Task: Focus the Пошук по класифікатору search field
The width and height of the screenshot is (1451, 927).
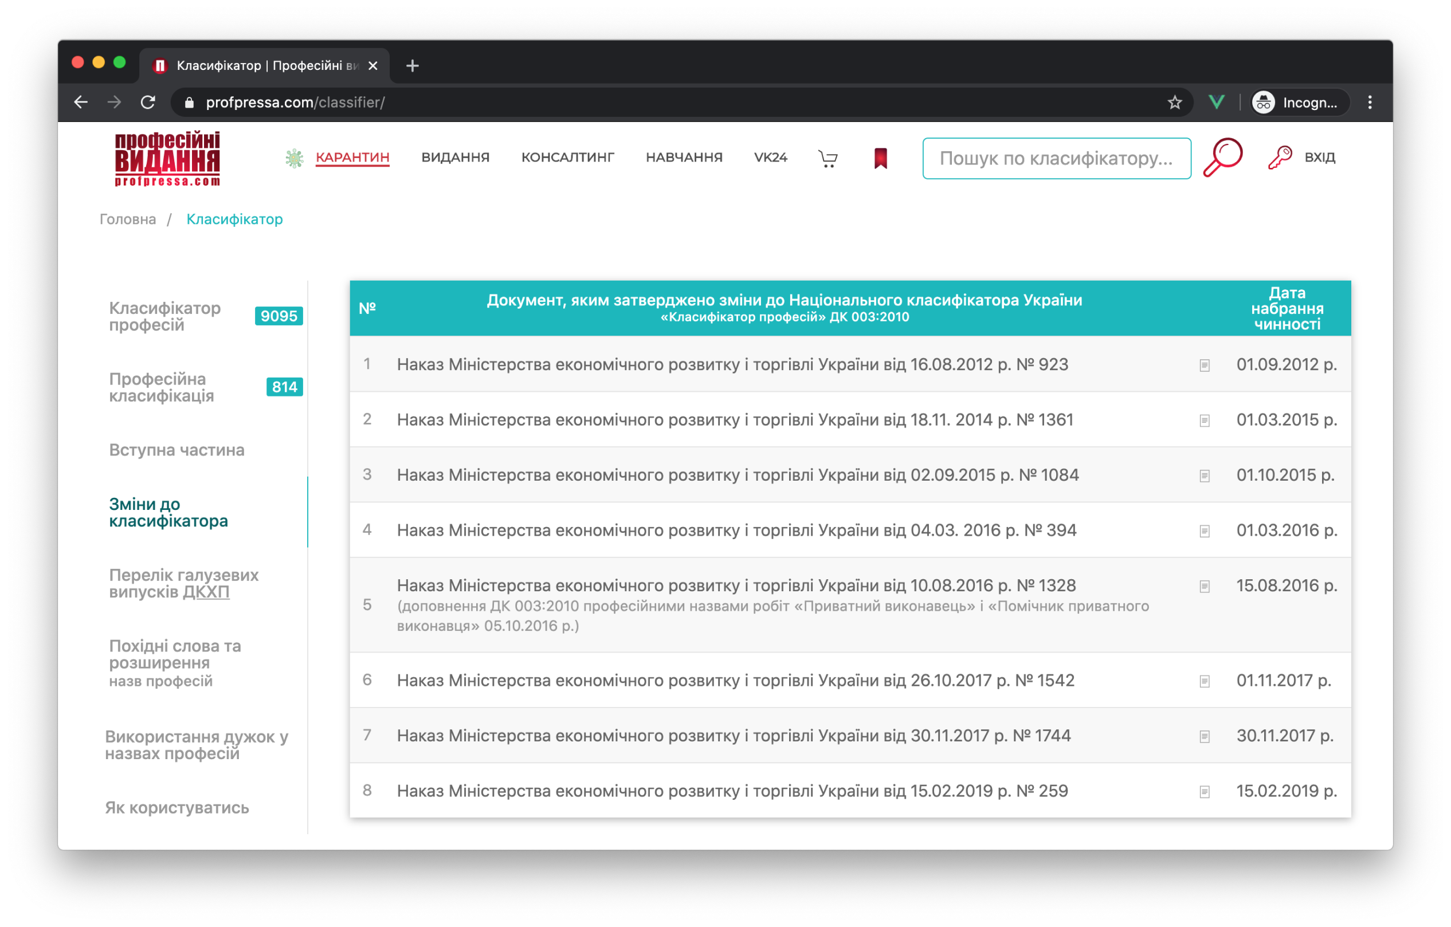Action: click(1056, 159)
